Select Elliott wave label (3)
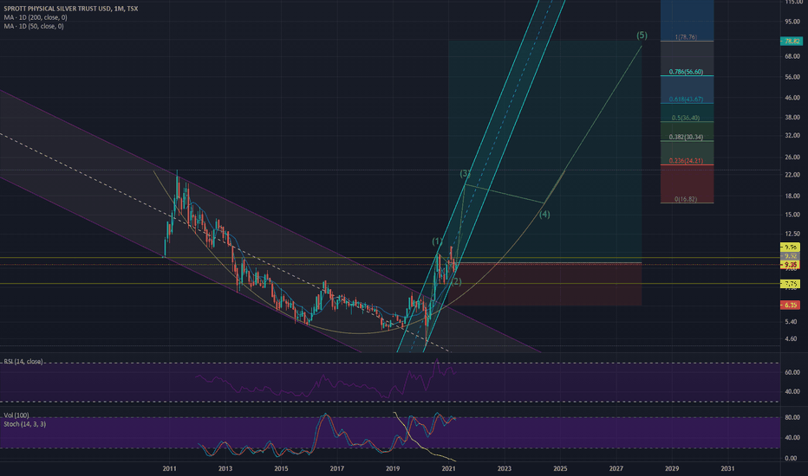Viewport: 808px width, 476px height. click(465, 173)
